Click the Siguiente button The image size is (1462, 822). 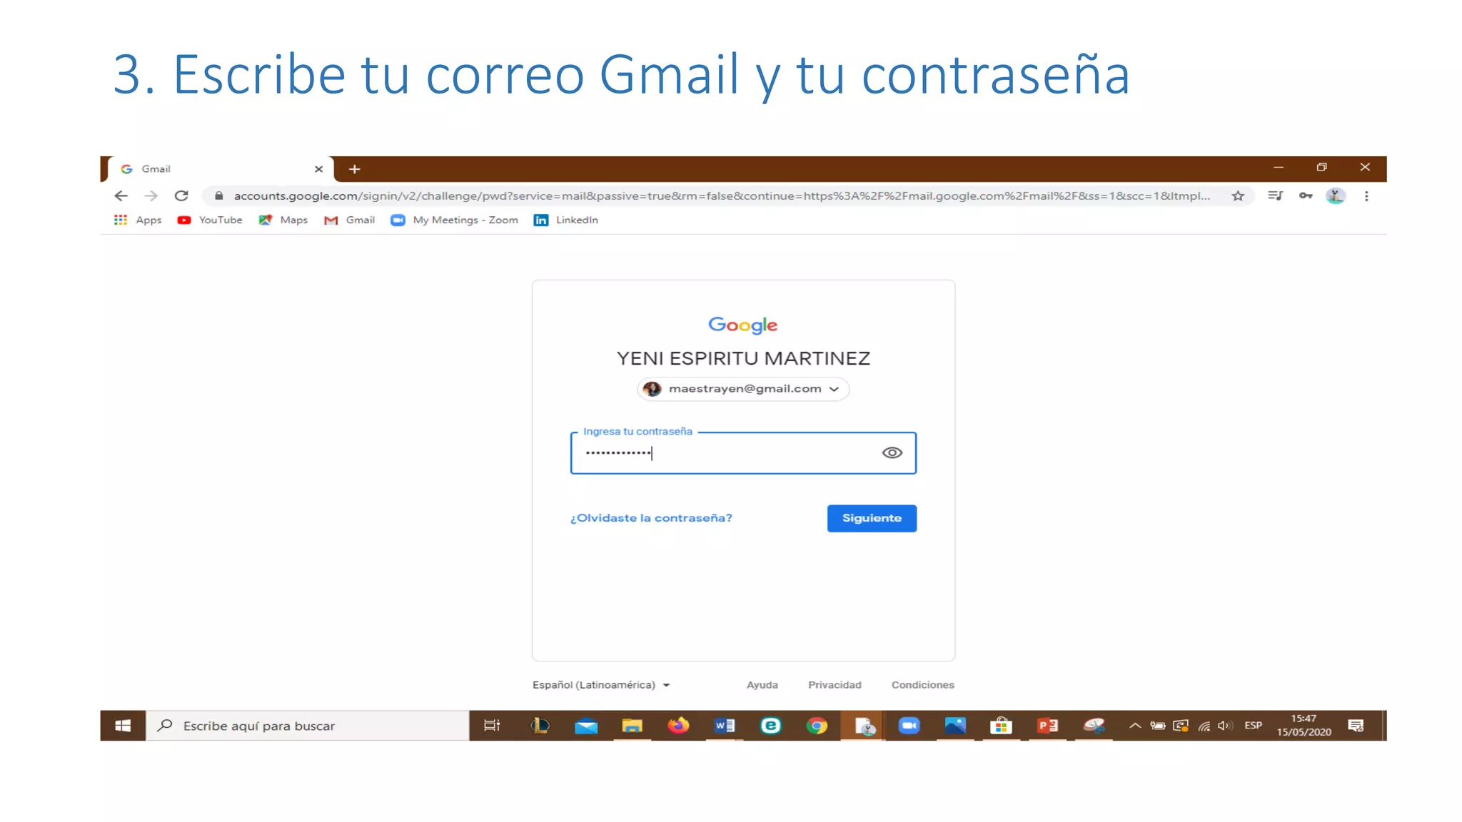click(x=872, y=518)
